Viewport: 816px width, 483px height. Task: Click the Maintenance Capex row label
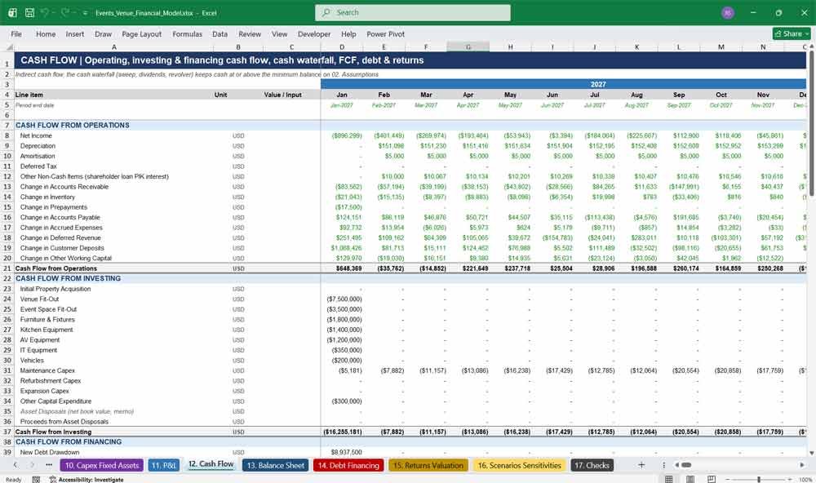click(47, 370)
